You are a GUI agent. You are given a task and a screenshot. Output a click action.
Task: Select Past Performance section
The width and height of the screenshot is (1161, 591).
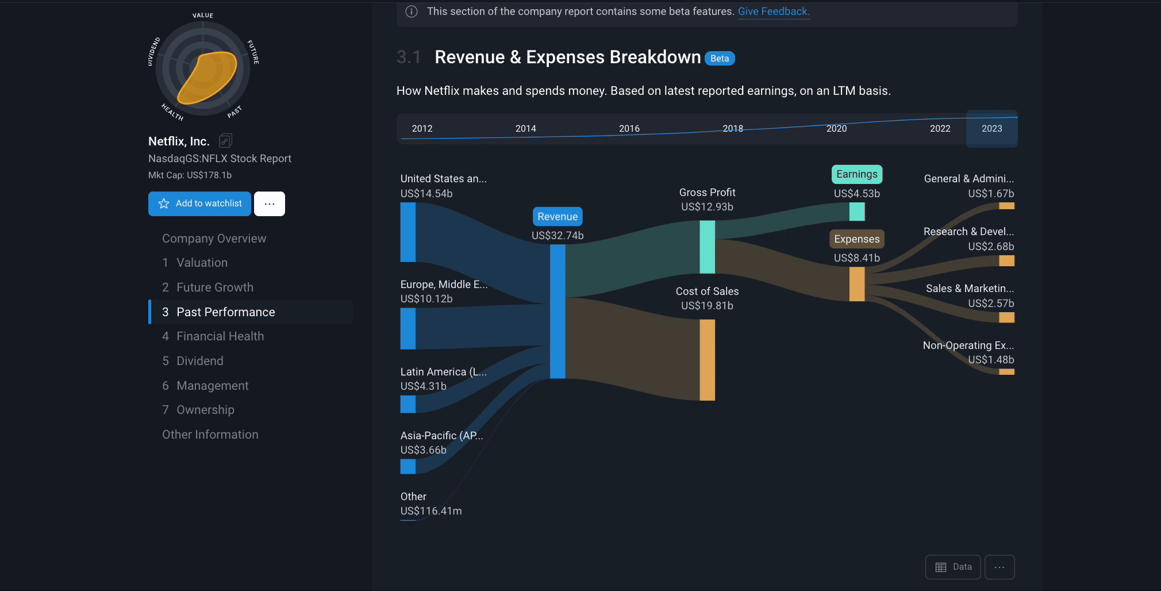[x=251, y=312]
